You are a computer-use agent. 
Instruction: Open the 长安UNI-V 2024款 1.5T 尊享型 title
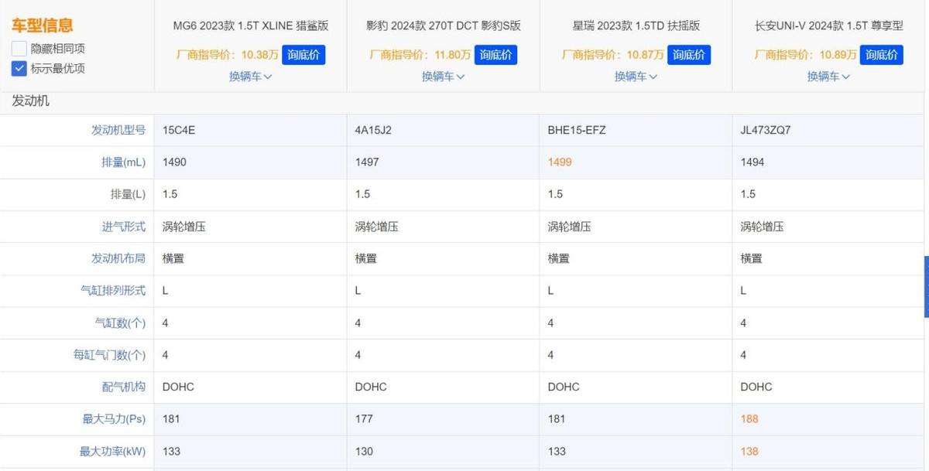[828, 26]
